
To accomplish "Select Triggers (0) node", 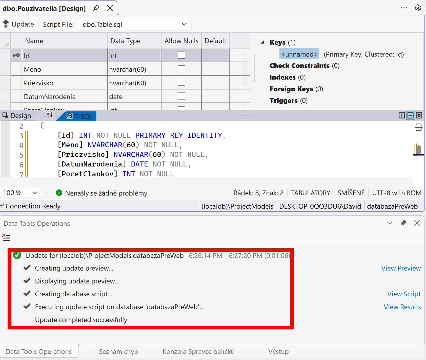I will pyautogui.click(x=289, y=101).
